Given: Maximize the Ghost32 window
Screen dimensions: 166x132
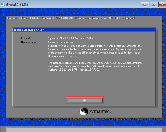Looking at the screenshot, I should 153,4.
